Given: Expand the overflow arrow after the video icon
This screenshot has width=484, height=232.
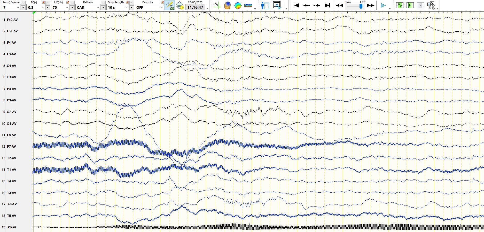Looking at the screenshot, I should point(286,9).
